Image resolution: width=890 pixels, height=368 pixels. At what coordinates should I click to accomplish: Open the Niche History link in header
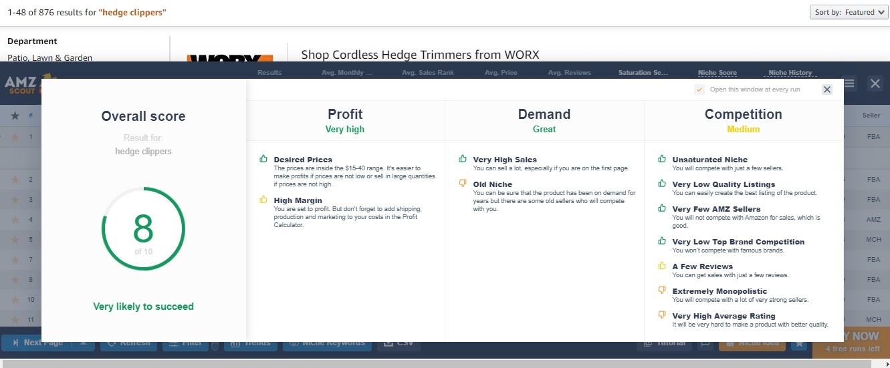tap(790, 73)
